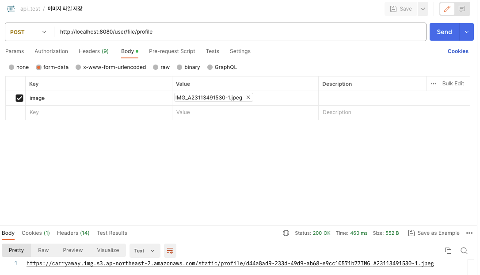Select the form-data radio button
The width and height of the screenshot is (480, 275).
38,67
